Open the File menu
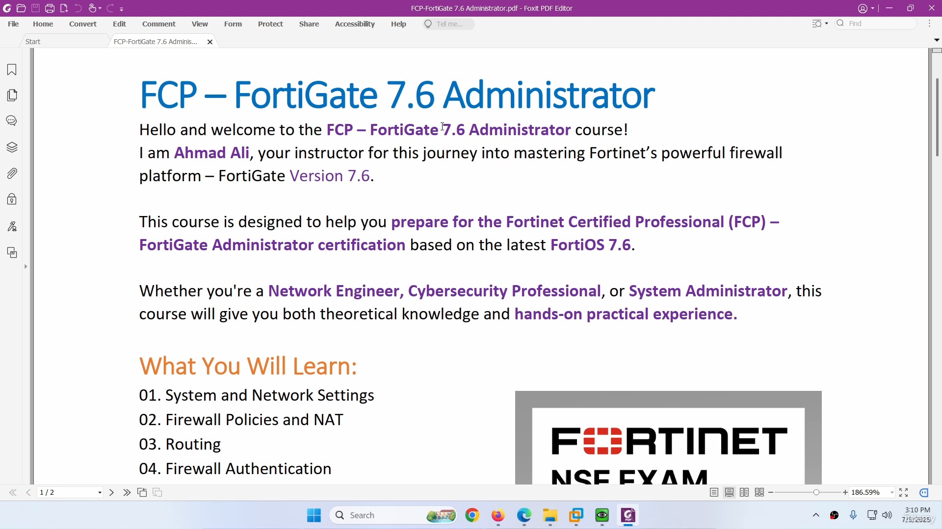The image size is (942, 529). pyautogui.click(x=13, y=24)
